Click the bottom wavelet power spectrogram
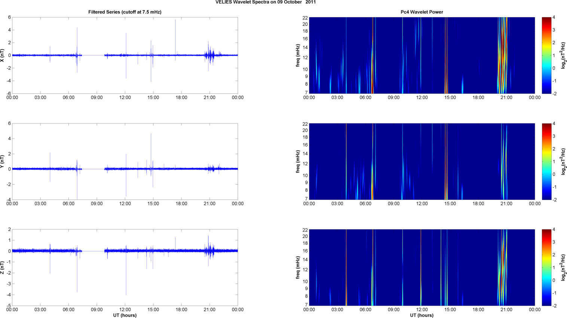 click(421, 268)
